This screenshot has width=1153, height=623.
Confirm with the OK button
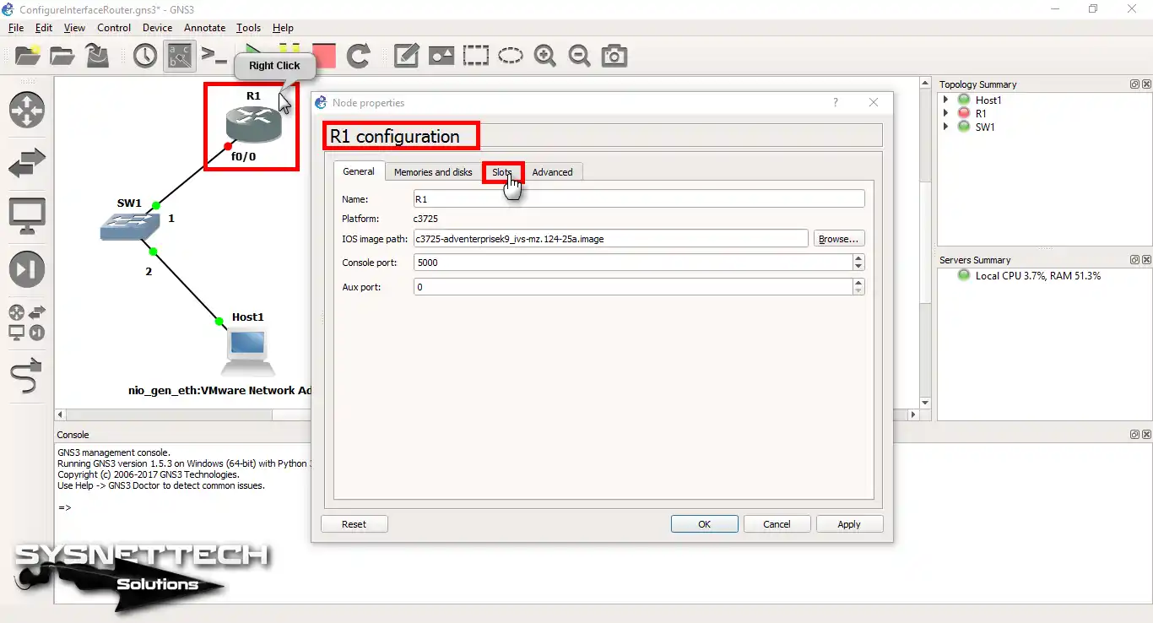click(x=705, y=524)
